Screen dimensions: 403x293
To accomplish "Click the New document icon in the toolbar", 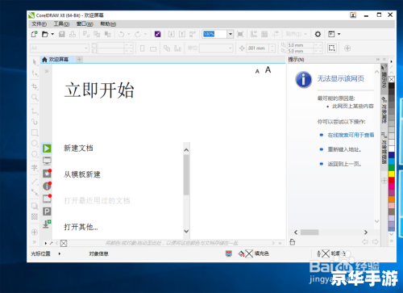I will pos(34,34).
